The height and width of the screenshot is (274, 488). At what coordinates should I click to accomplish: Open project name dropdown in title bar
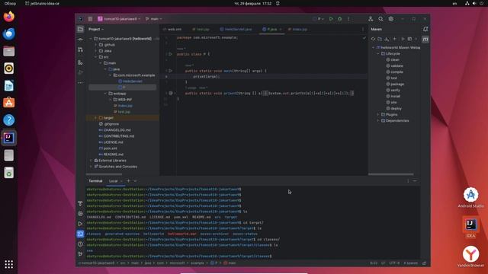[119, 19]
